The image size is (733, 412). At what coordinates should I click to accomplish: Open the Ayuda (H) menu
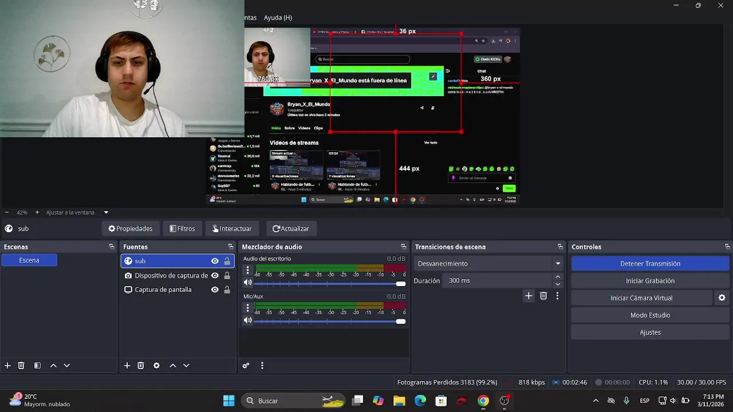pyautogui.click(x=278, y=18)
